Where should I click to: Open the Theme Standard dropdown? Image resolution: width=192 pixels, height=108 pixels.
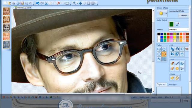click(179, 29)
